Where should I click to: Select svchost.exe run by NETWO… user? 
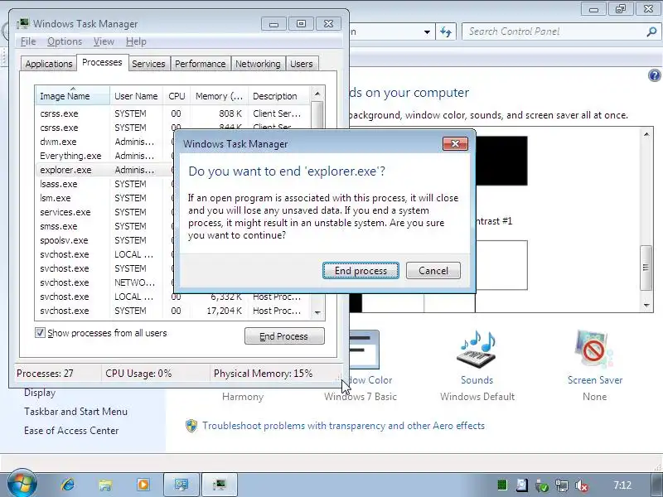pyautogui.click(x=105, y=282)
